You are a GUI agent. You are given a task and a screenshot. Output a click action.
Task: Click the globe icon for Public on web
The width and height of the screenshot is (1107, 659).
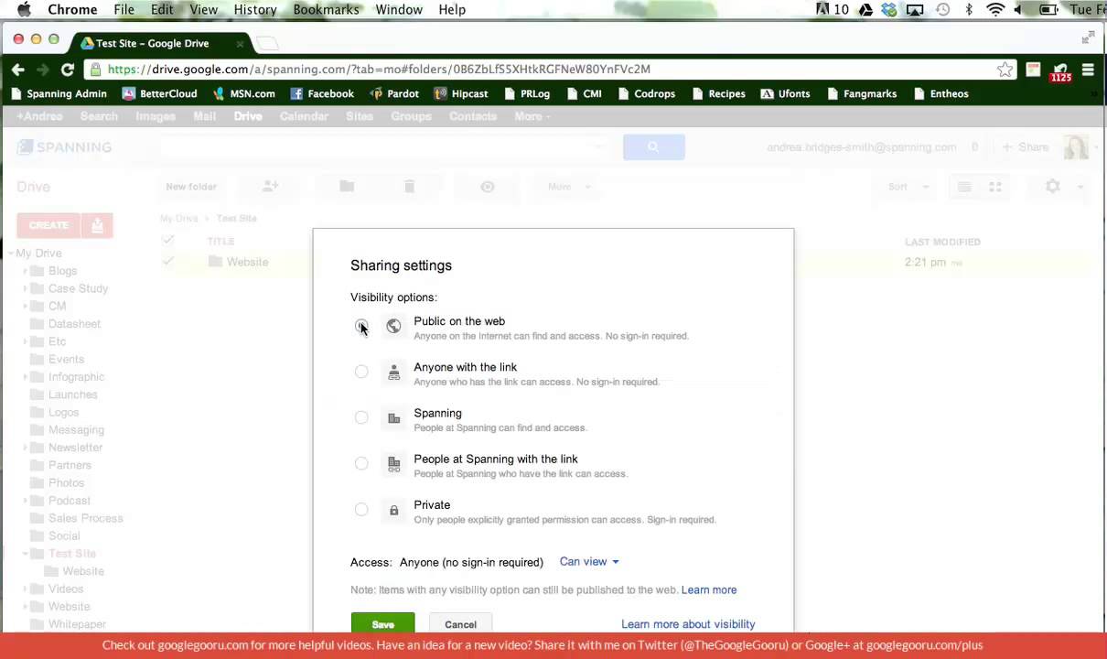click(393, 326)
